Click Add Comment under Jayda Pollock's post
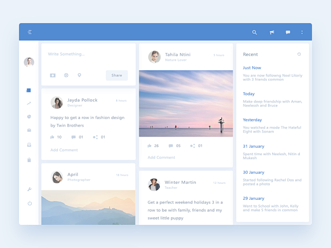331x248 pixels. click(x=64, y=150)
